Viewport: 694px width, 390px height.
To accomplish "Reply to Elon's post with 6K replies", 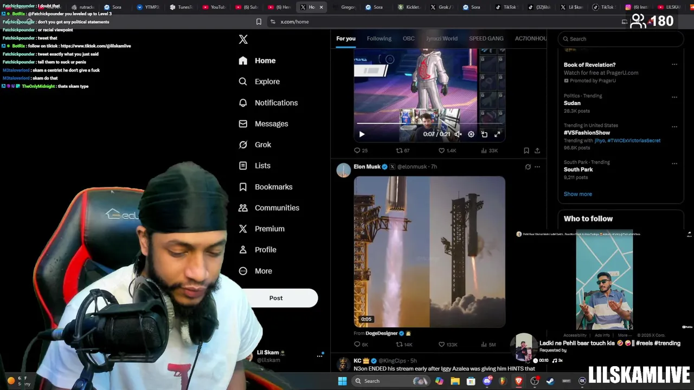I will tap(361, 344).
